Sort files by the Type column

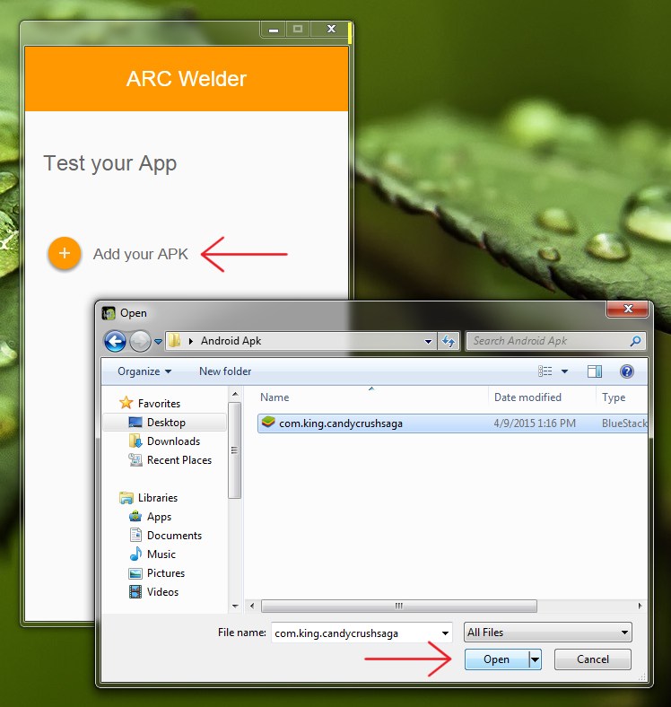tap(614, 397)
